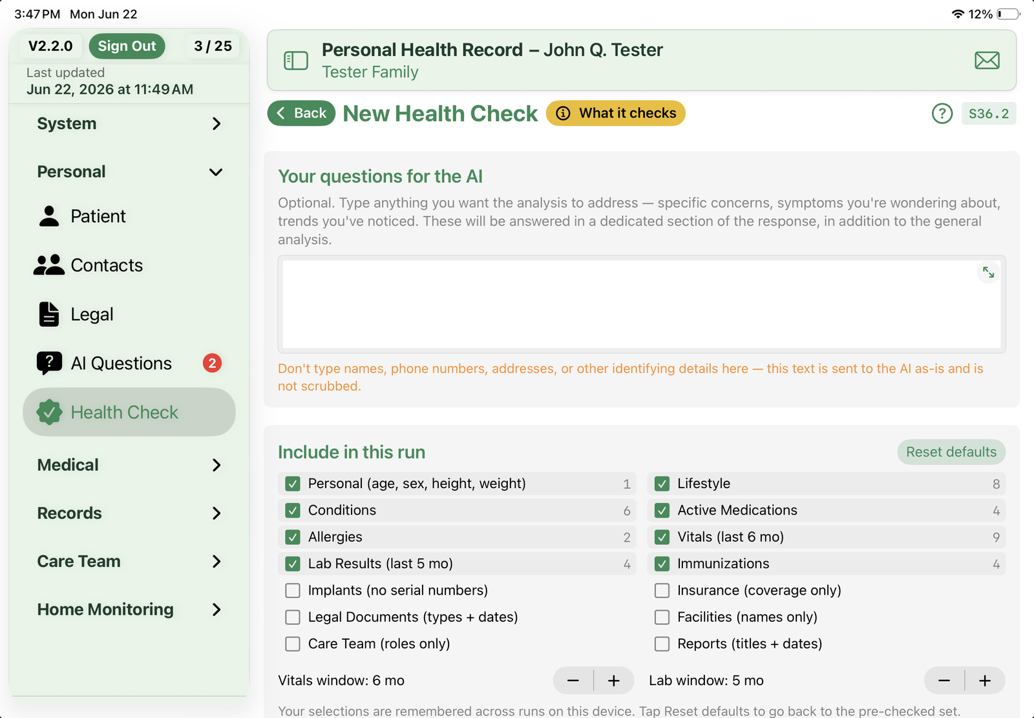1034x718 pixels.
Task: Enable Insurance (coverage only)
Action: pyautogui.click(x=662, y=591)
